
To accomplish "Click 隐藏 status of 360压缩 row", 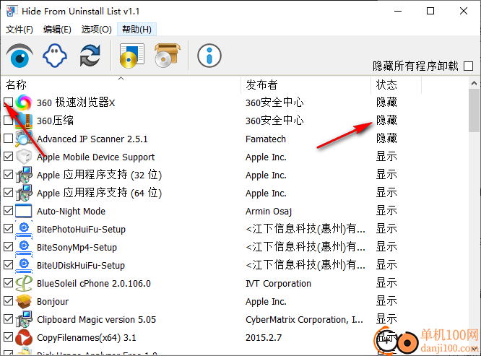I will (x=386, y=120).
